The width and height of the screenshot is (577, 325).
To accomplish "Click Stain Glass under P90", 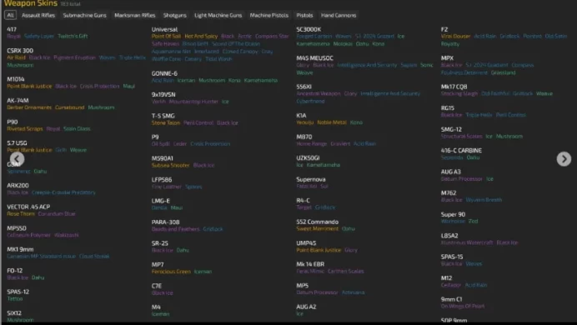I will pos(77,128).
